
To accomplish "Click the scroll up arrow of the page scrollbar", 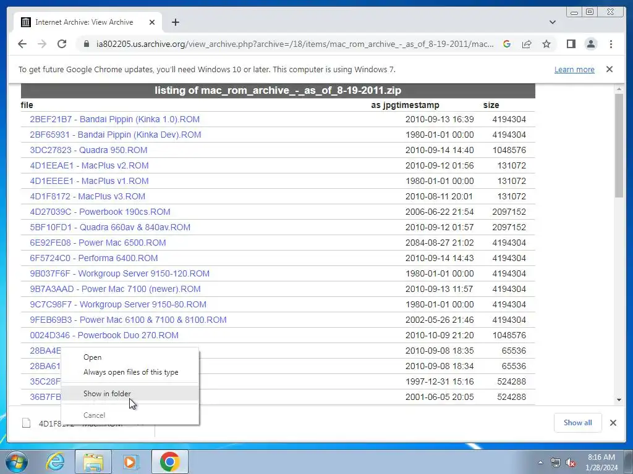I will pos(619,89).
